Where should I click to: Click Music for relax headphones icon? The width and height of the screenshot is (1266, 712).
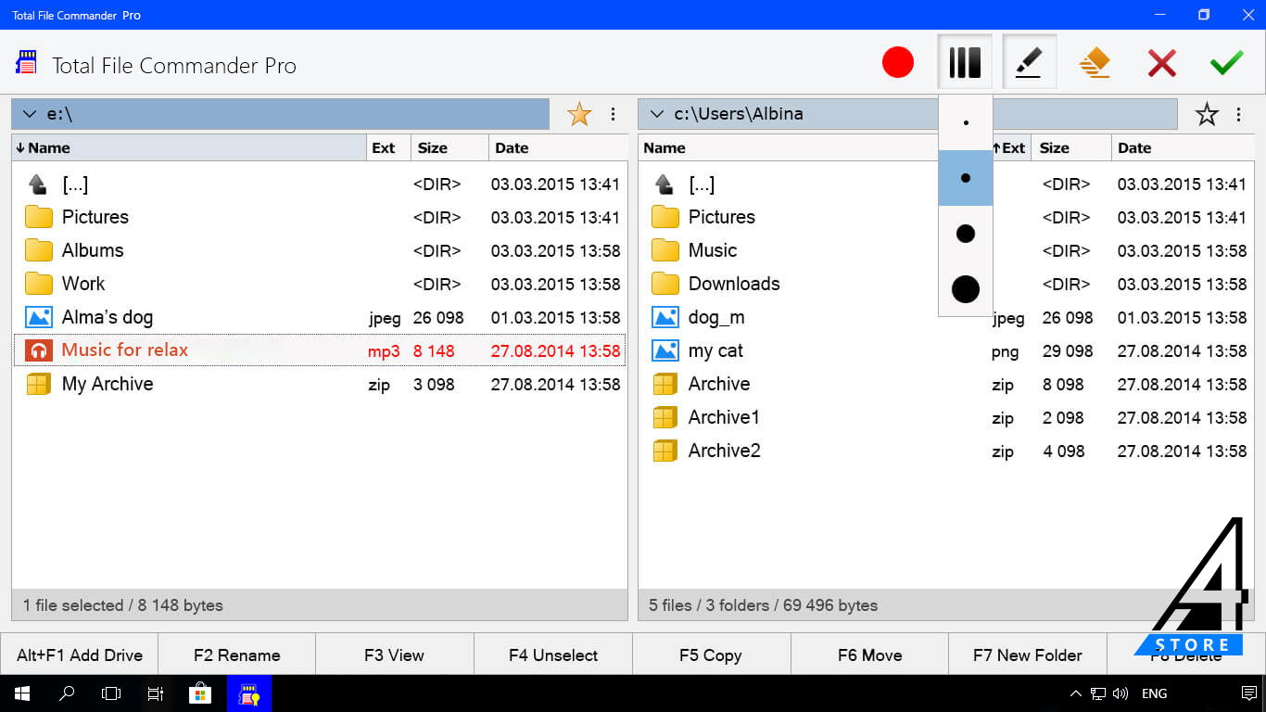[38, 350]
